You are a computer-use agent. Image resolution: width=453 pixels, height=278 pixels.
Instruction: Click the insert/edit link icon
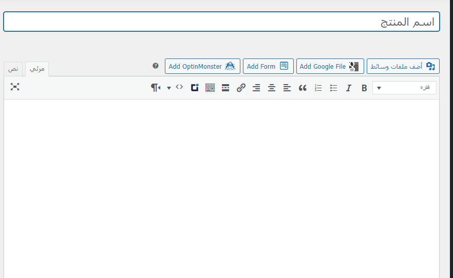241,88
